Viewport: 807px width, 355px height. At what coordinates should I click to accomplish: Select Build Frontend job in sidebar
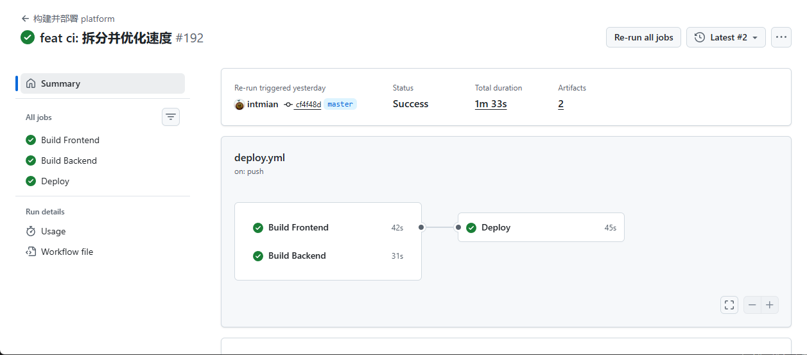click(70, 140)
